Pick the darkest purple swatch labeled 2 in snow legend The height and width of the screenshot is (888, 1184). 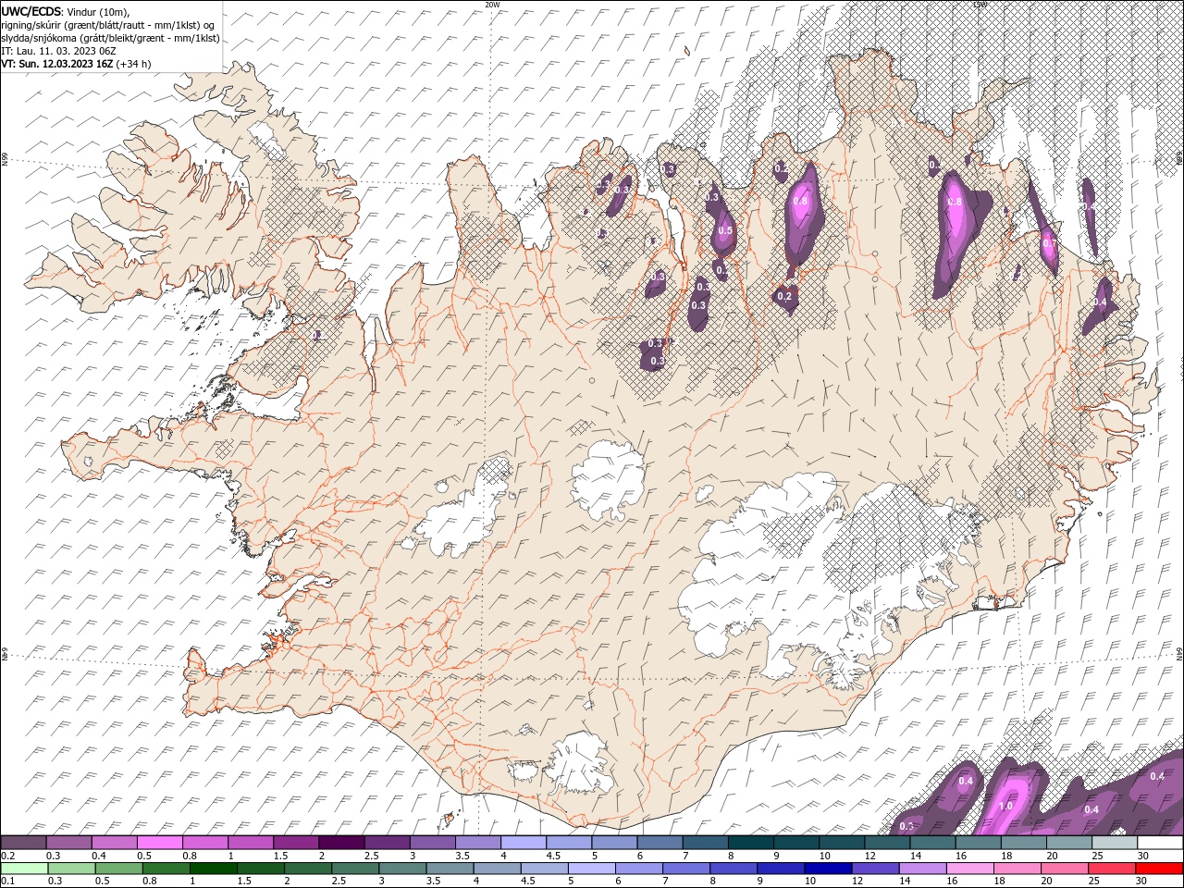[x=341, y=843]
